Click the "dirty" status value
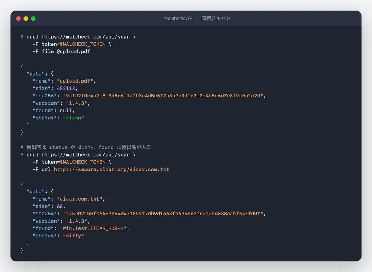This screenshot has height=272, width=372. coord(74,236)
